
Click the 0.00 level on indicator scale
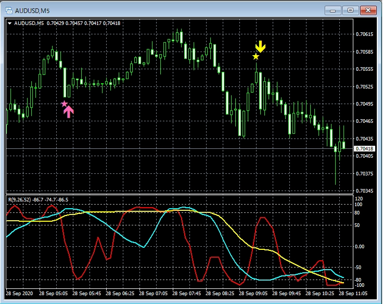coord(360,246)
